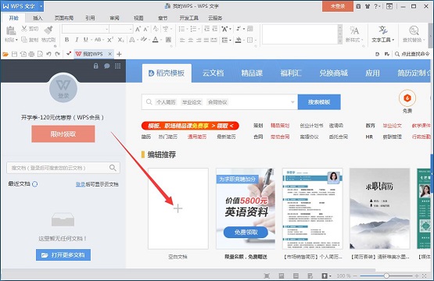Toggle character shading button
This screenshot has width=434, height=281.
(x=168, y=40)
